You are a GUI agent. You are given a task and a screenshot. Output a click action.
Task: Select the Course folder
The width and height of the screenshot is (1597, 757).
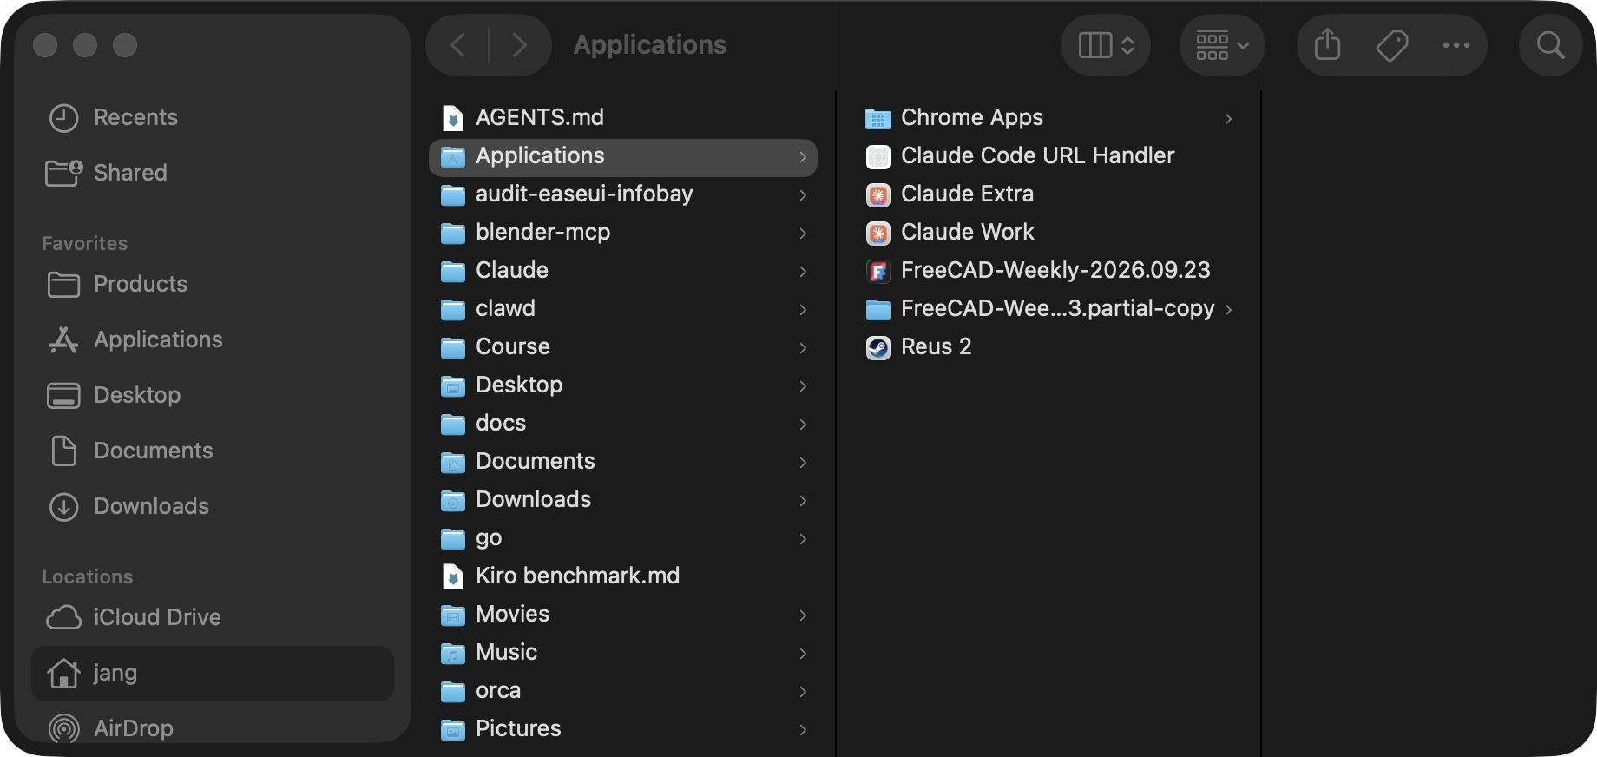coord(623,346)
